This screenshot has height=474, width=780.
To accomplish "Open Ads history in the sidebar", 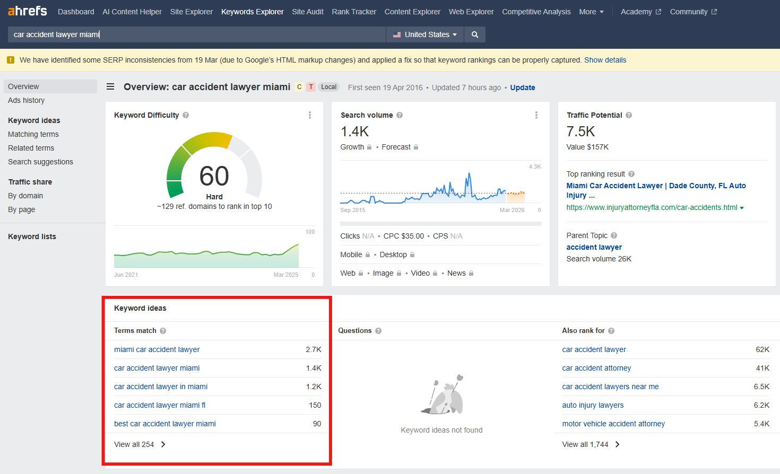I will (27, 100).
